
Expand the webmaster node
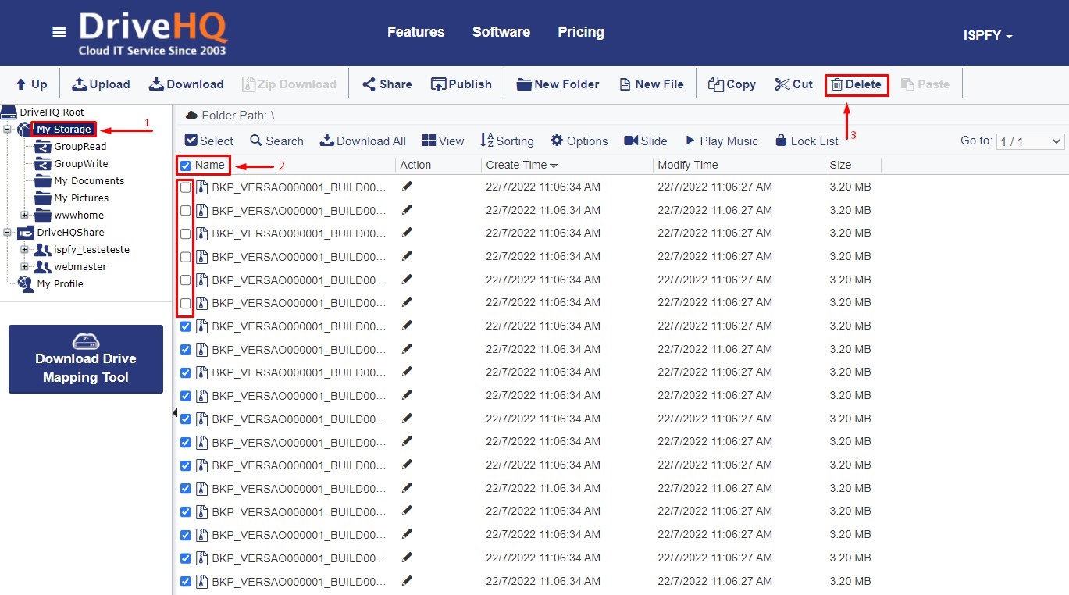(x=24, y=267)
